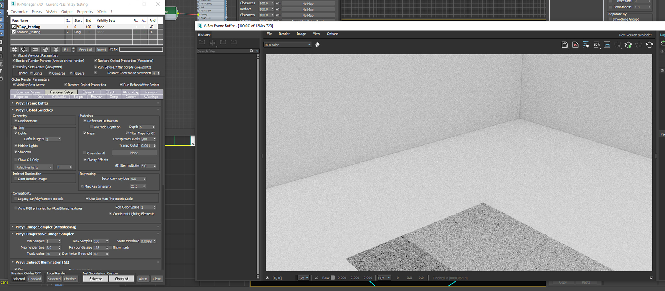Switch to the Elements tab
The height and width of the screenshot is (291, 665).
click(89, 92)
